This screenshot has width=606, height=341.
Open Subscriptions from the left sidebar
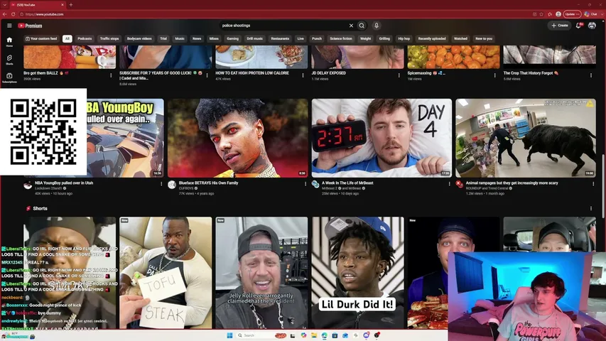(9, 77)
